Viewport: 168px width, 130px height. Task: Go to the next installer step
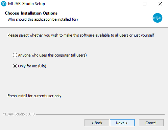pyautogui.click(x=122, y=123)
